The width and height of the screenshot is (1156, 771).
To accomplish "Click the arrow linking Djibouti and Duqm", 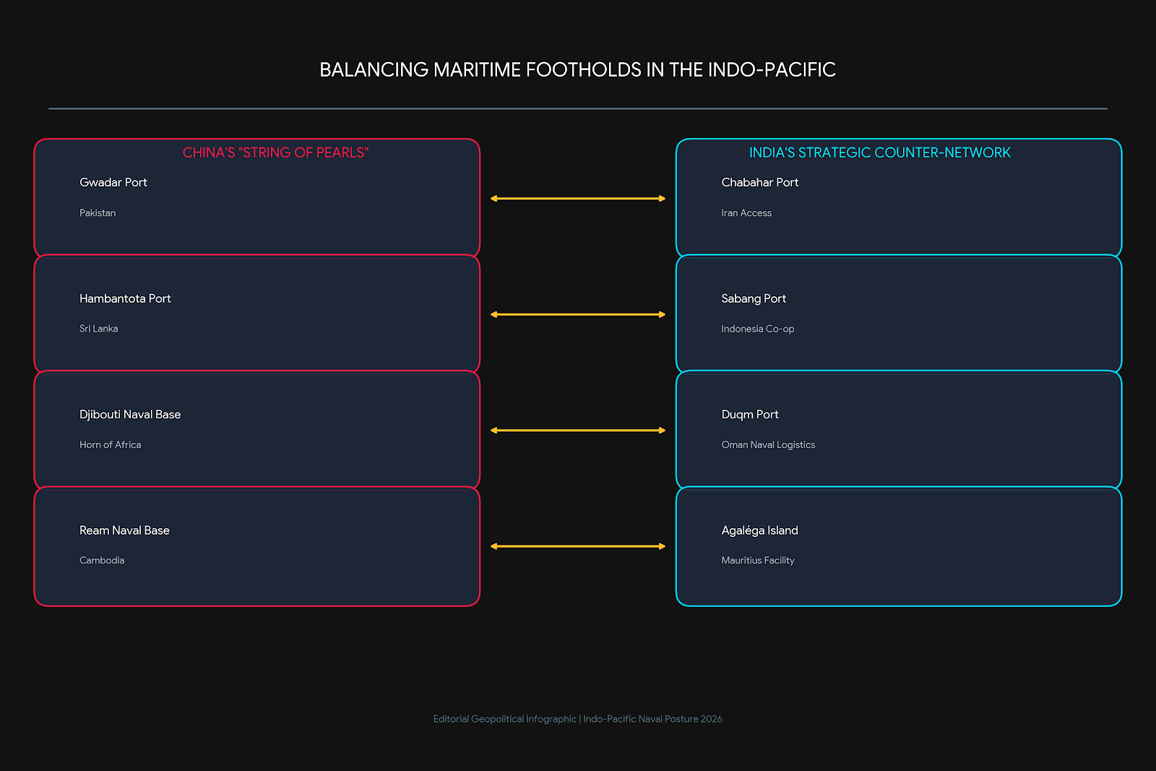I will (578, 430).
